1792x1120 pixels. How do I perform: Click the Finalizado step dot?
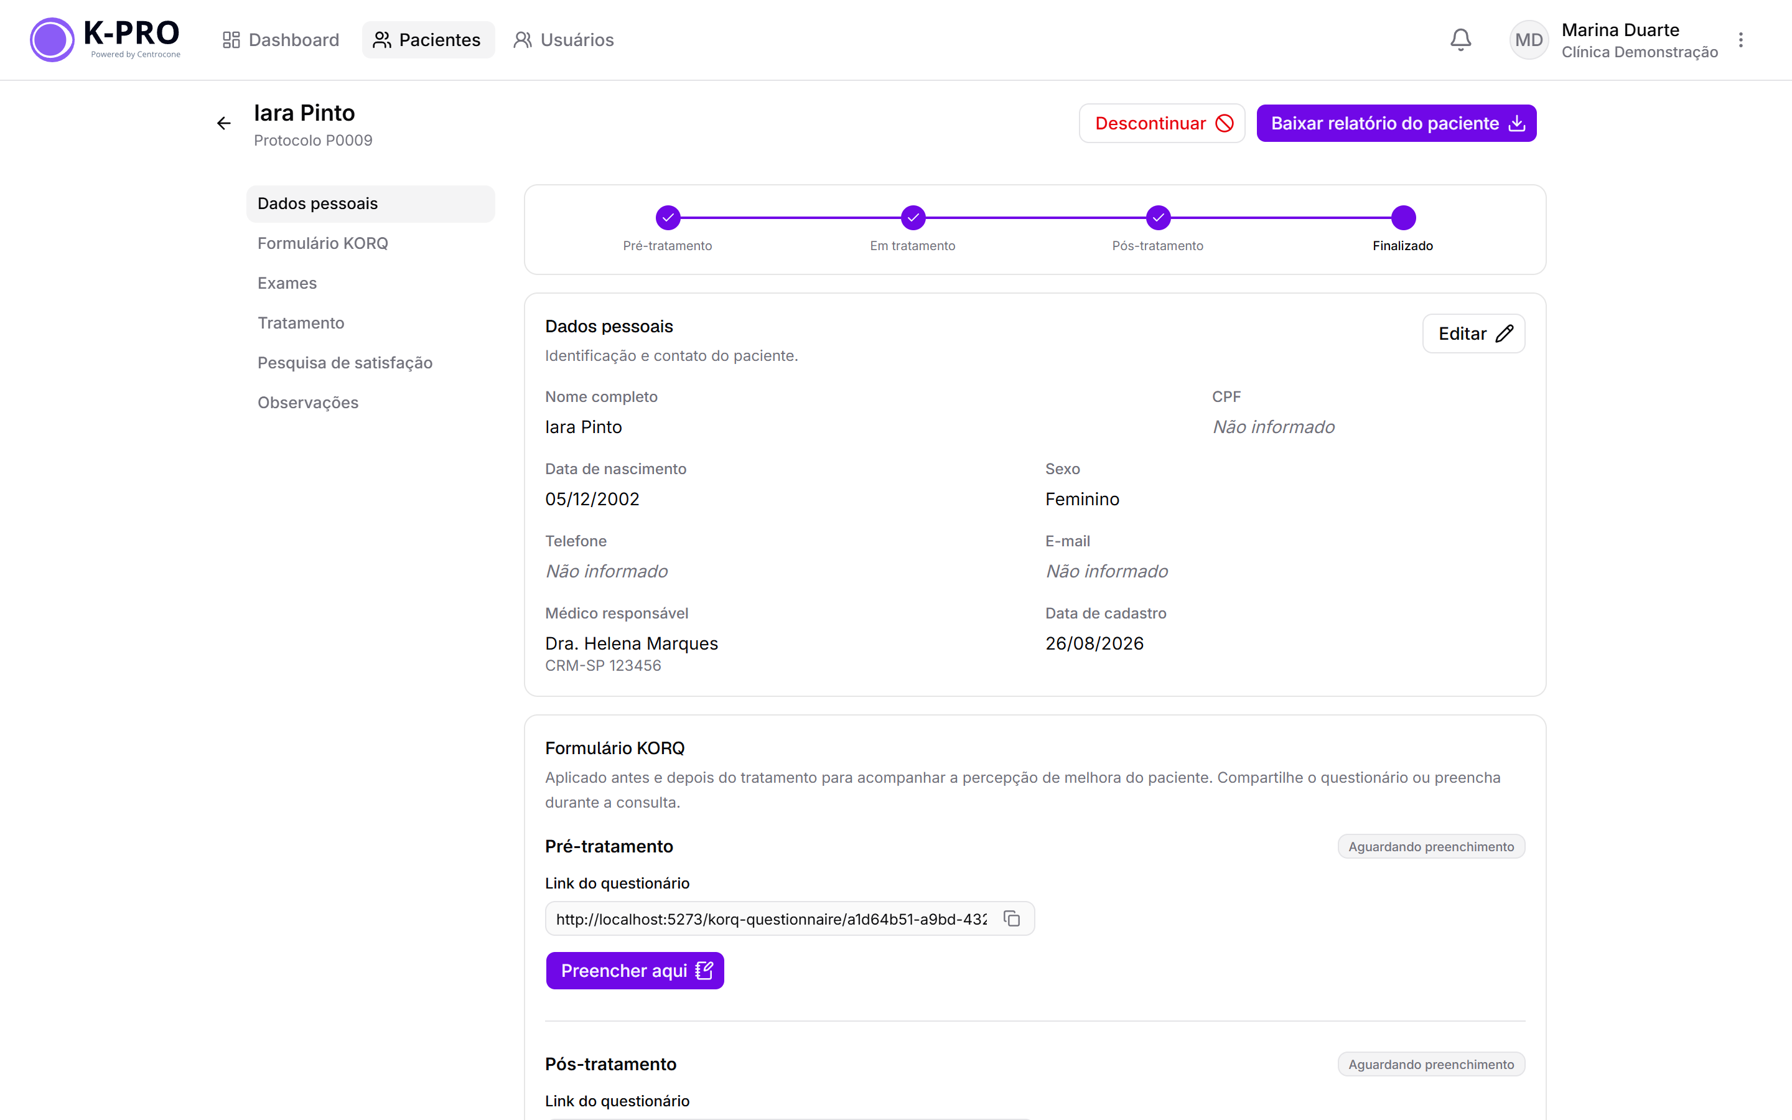pyautogui.click(x=1403, y=218)
